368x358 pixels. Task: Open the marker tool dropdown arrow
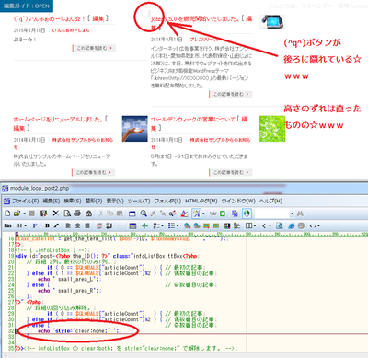click(x=203, y=214)
